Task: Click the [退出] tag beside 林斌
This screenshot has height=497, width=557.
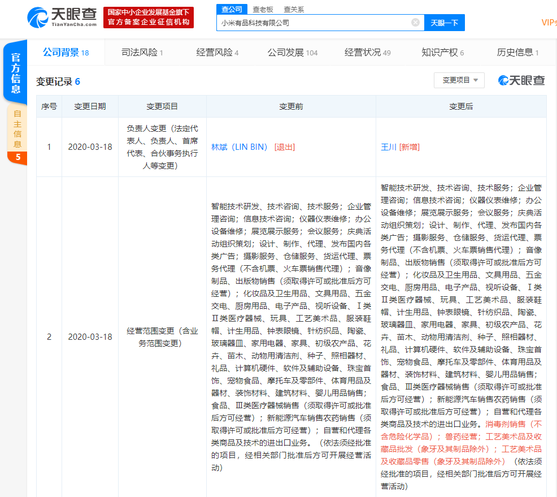Action: [285, 147]
